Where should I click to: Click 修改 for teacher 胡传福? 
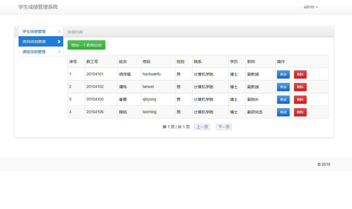click(x=283, y=75)
